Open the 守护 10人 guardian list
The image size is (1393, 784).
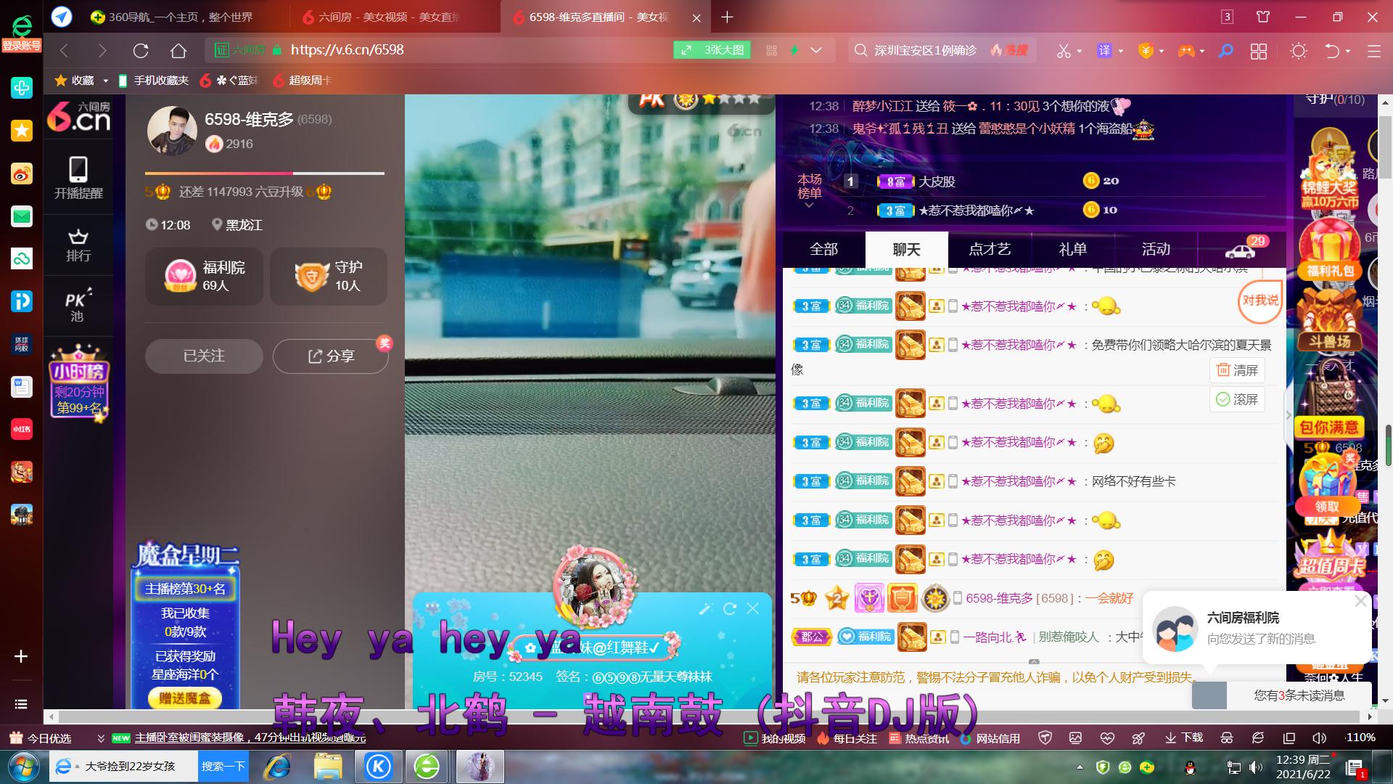coord(329,276)
